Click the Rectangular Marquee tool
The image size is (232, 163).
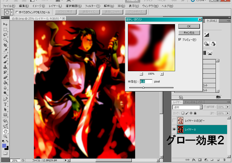click(x=5, y=29)
